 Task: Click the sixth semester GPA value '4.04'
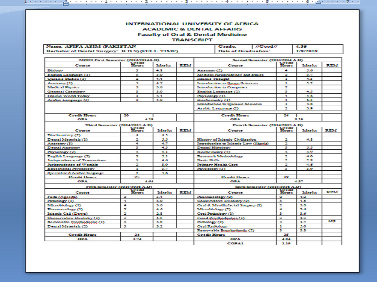[x=286, y=239]
